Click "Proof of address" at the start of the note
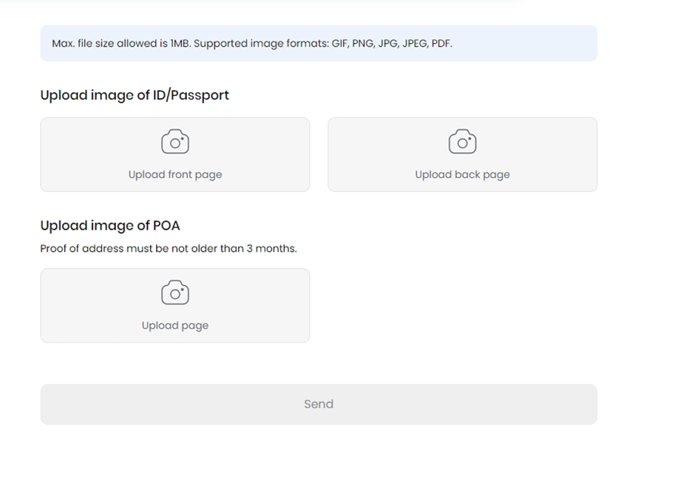This screenshot has height=485, width=695. coord(81,249)
